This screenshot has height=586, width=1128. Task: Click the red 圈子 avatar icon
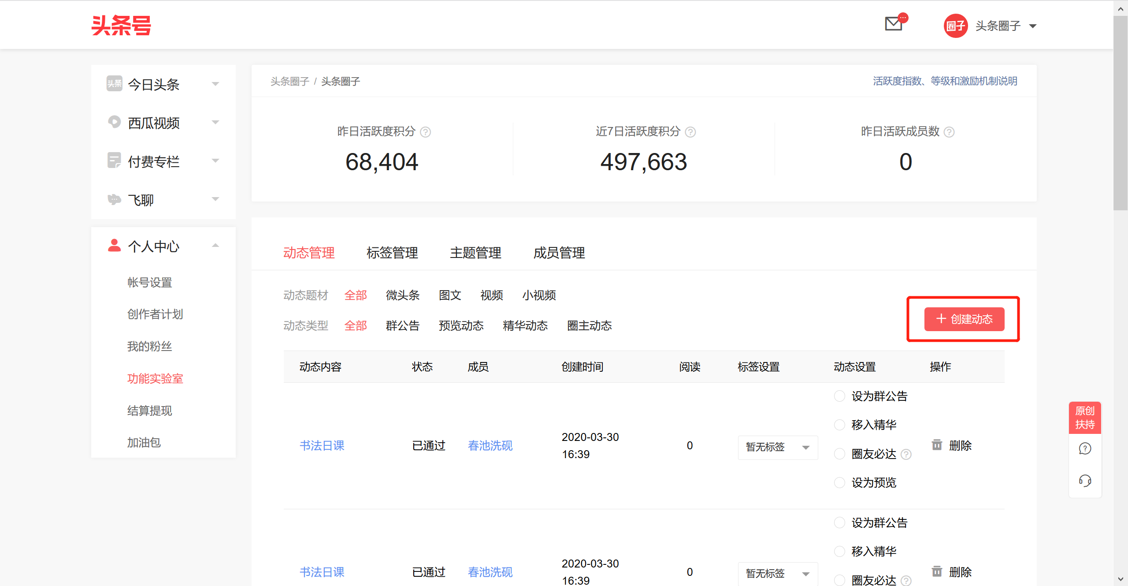click(x=955, y=26)
